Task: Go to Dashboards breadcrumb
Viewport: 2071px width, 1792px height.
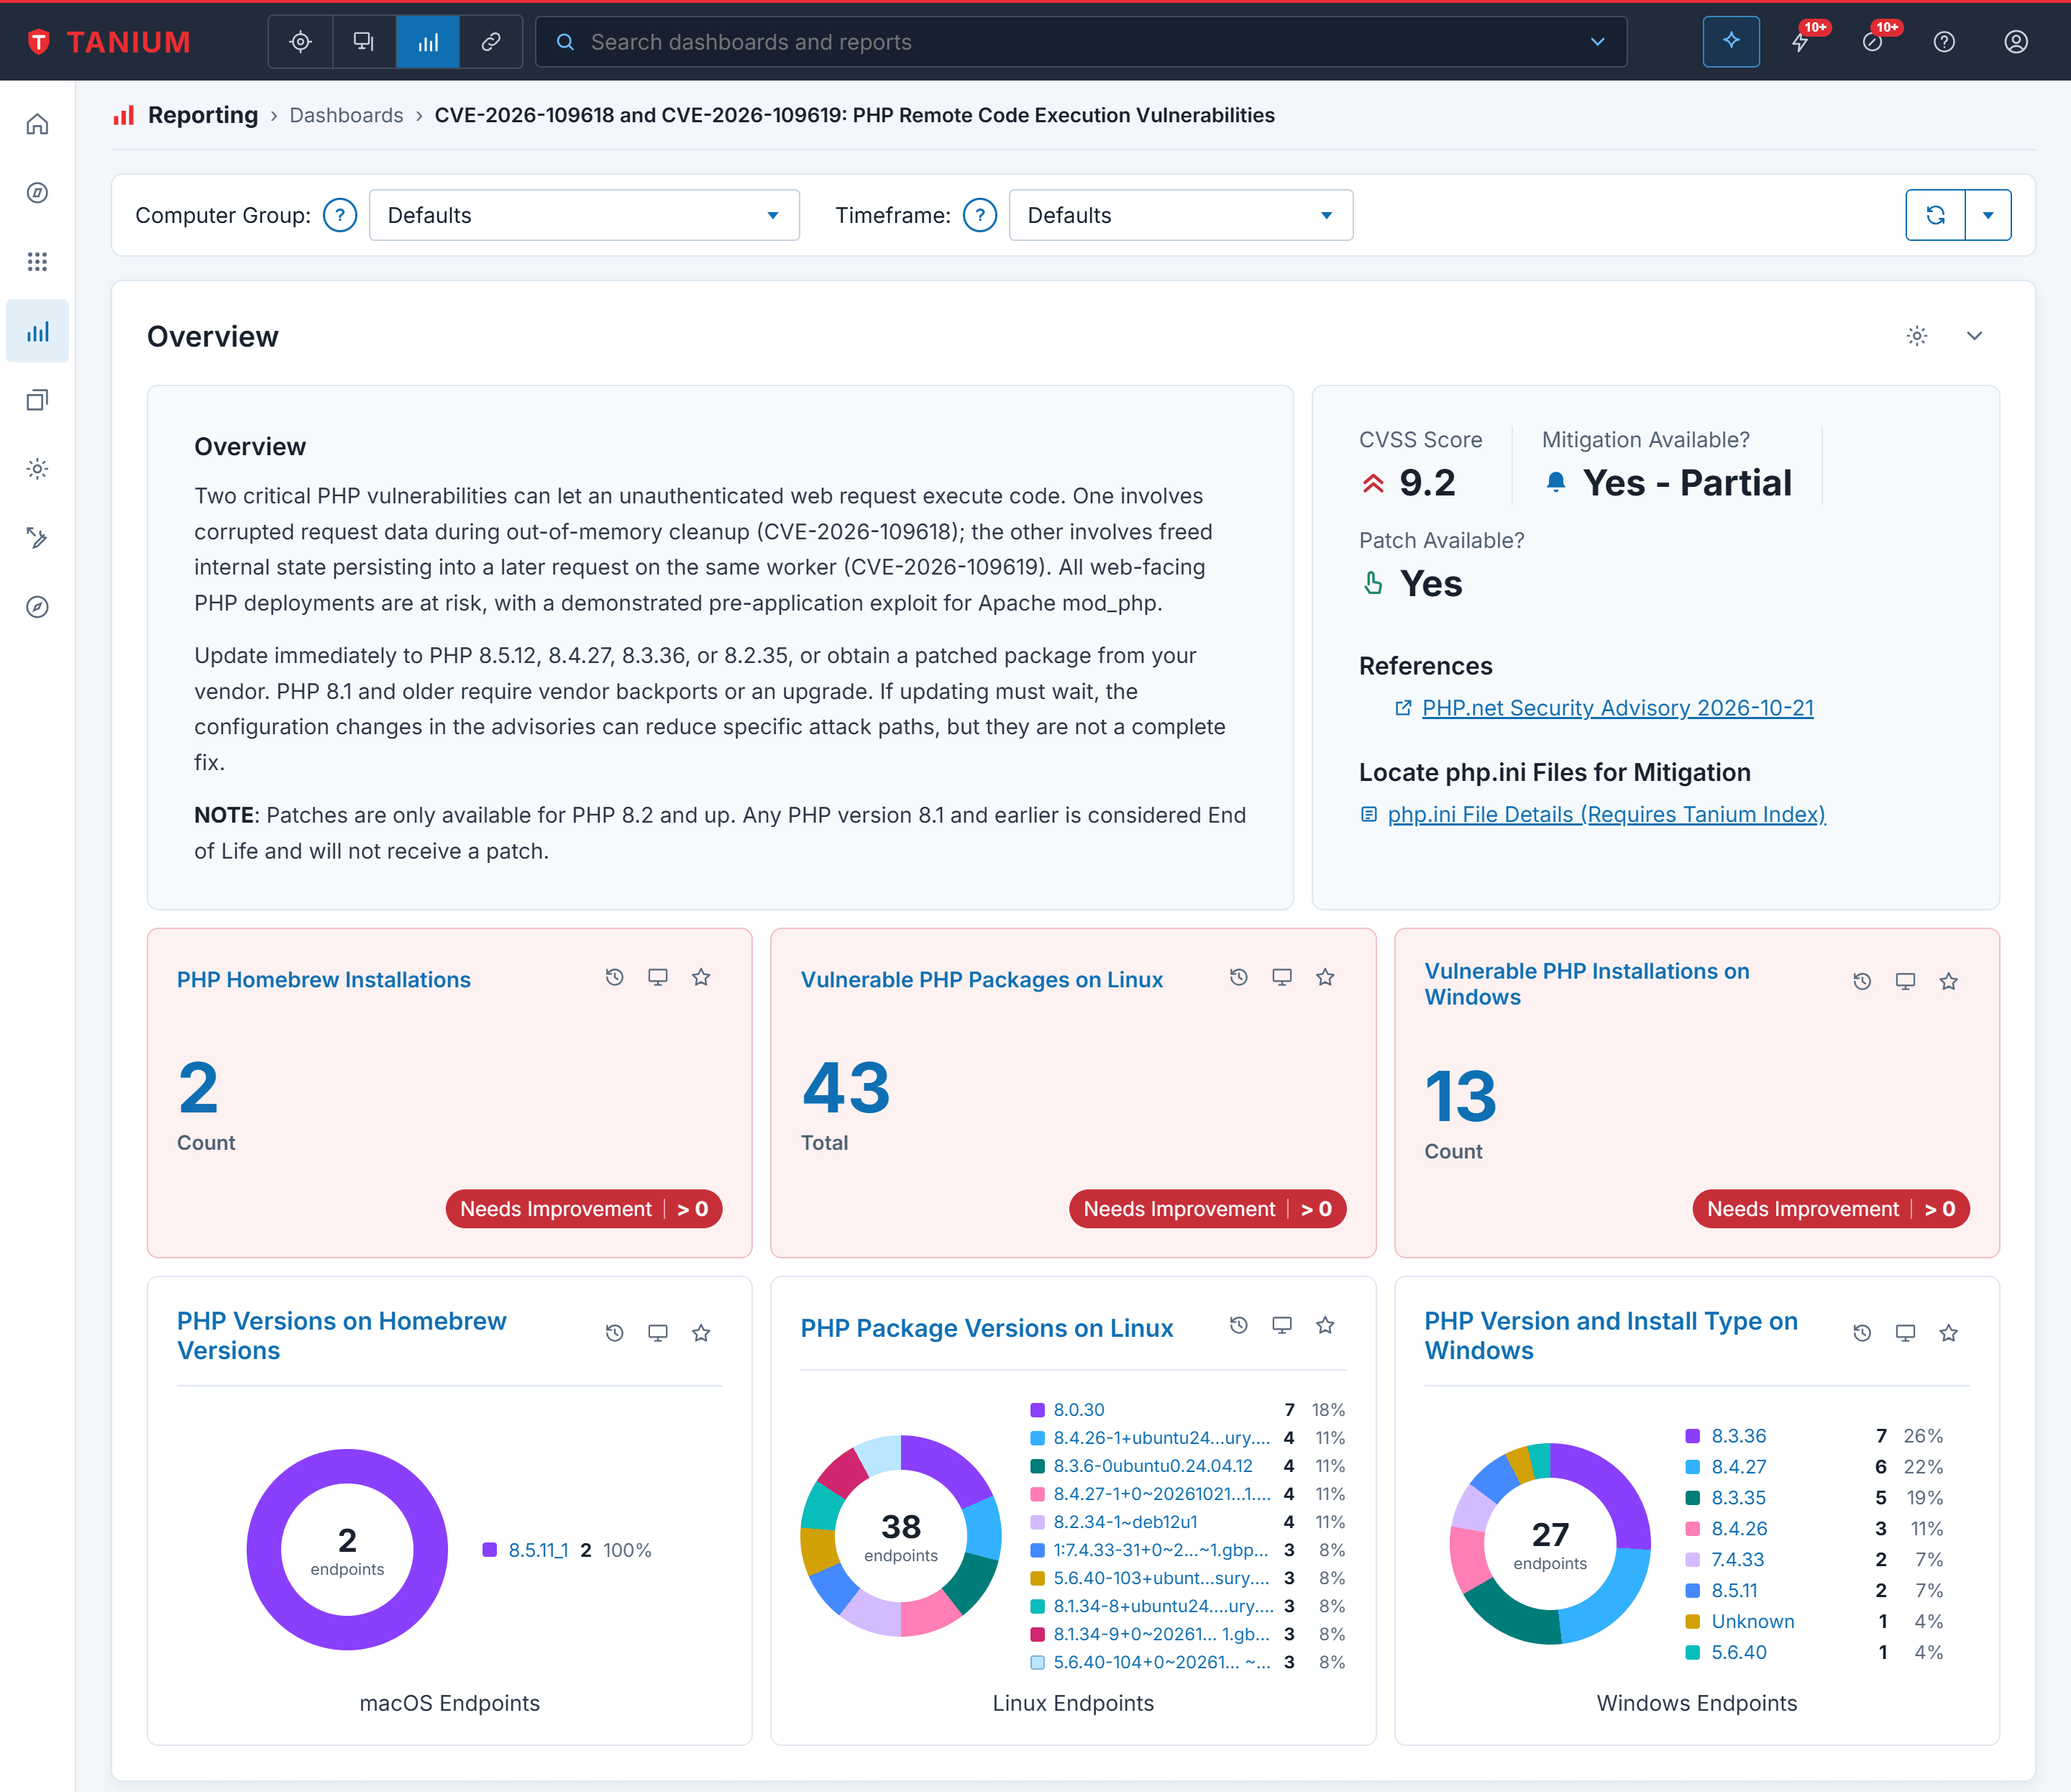Action: (346, 115)
